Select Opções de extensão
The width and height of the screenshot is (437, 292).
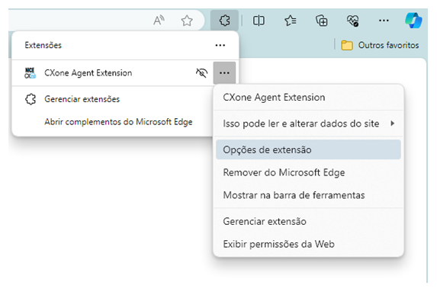coord(308,149)
